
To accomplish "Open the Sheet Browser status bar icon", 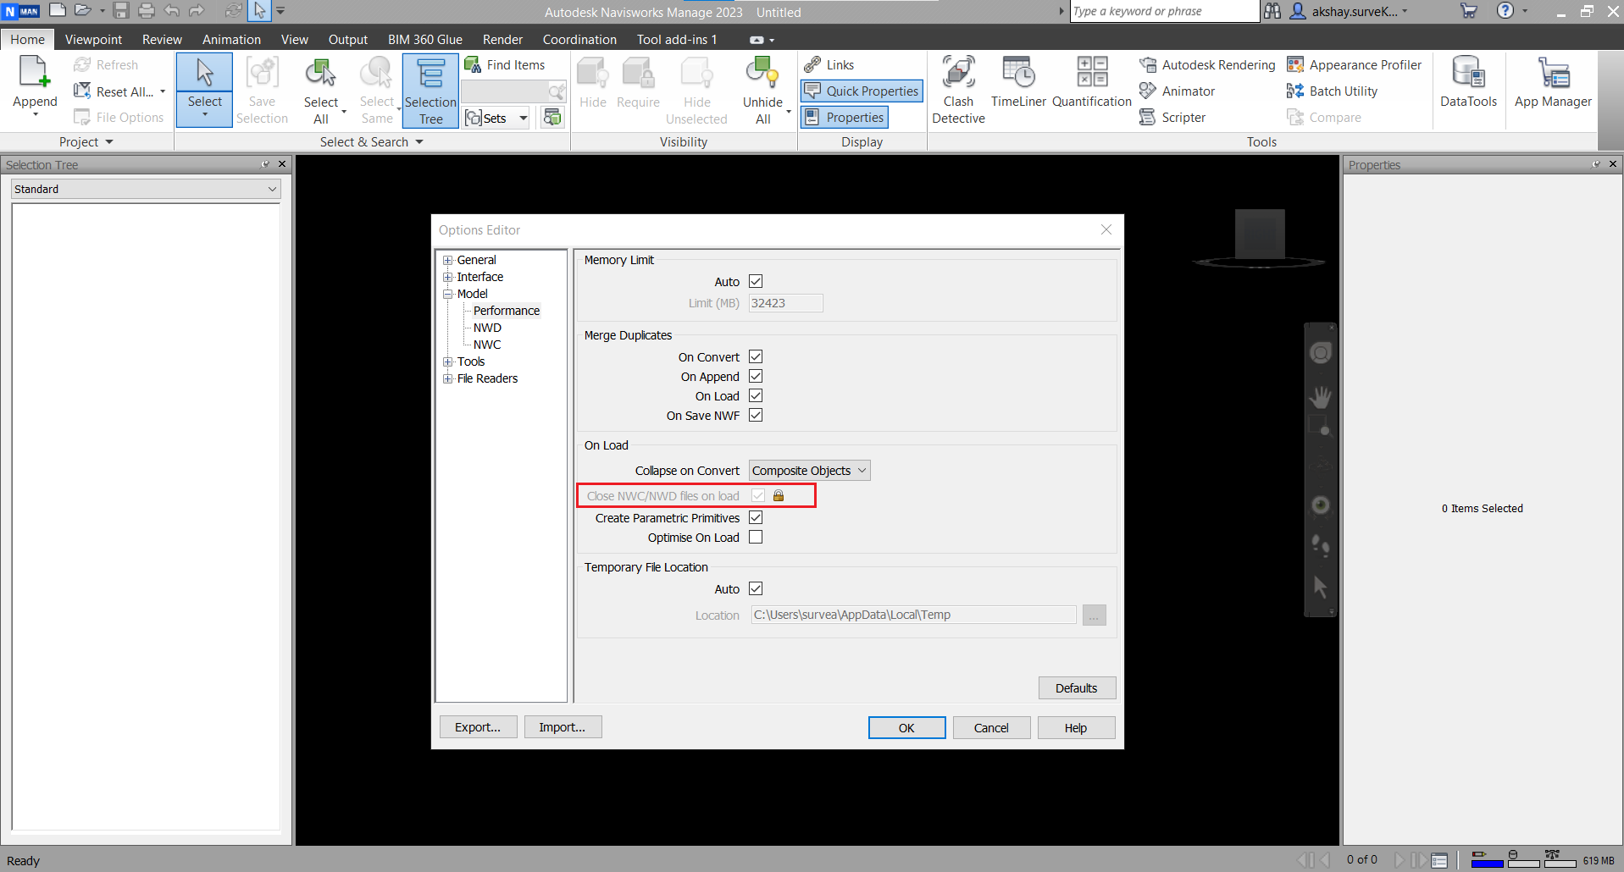I will coord(1439,860).
